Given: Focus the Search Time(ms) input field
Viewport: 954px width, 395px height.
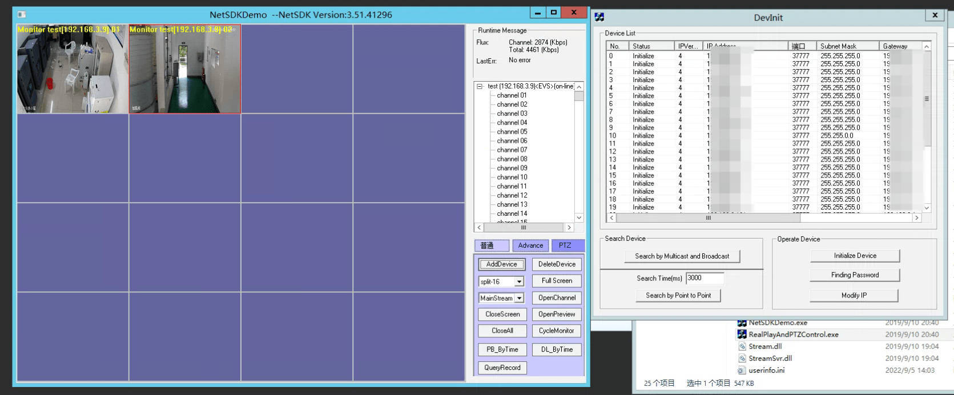Looking at the screenshot, I should [x=705, y=278].
